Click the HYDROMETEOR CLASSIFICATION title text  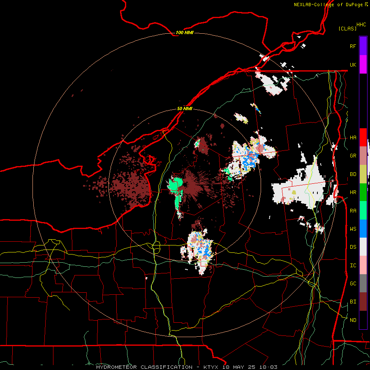[144, 367]
